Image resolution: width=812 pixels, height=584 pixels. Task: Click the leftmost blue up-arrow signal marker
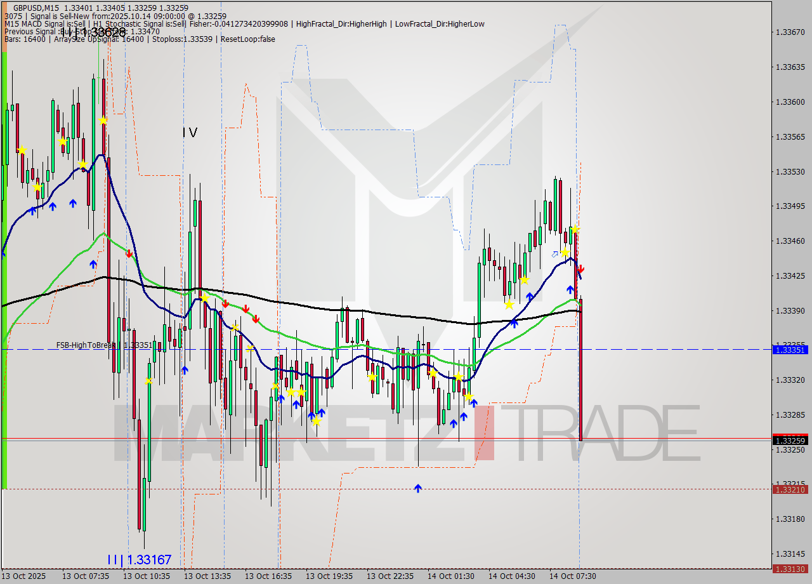[32, 209]
